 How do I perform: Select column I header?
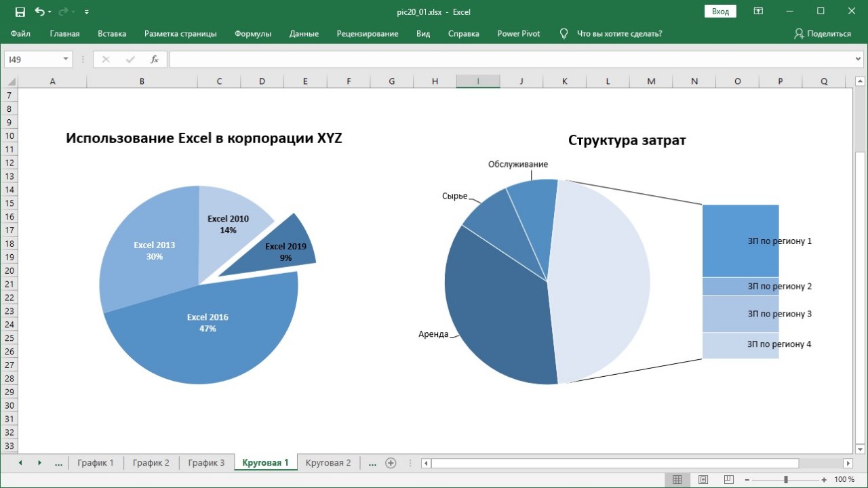click(478, 81)
